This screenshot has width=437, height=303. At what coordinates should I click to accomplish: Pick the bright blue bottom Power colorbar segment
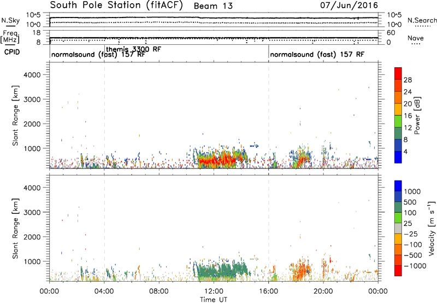coord(398,158)
